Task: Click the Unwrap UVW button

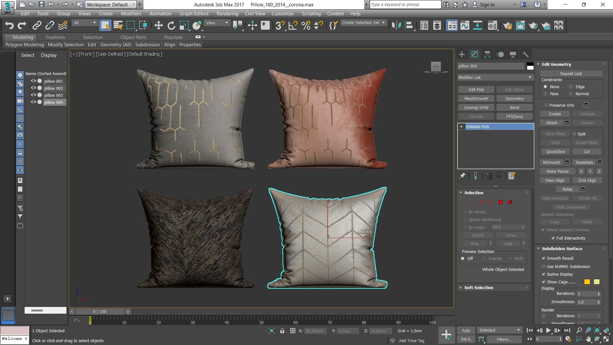Action: coord(476,108)
